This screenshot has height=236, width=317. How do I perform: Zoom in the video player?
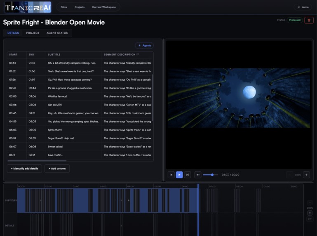[x=306, y=175]
